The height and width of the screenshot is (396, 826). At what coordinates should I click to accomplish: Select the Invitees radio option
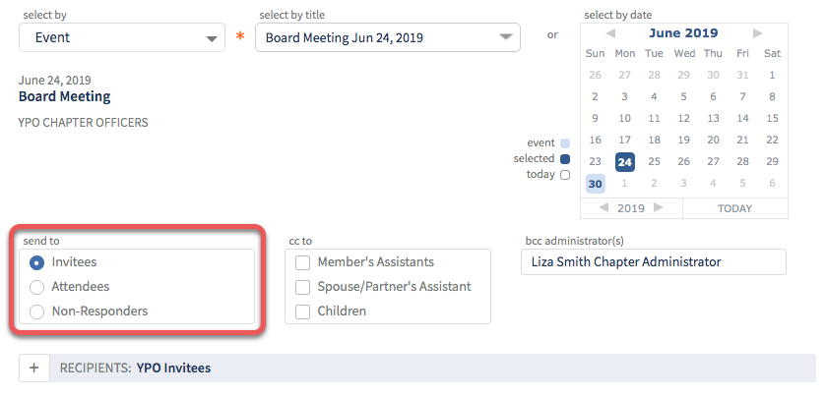pos(36,262)
